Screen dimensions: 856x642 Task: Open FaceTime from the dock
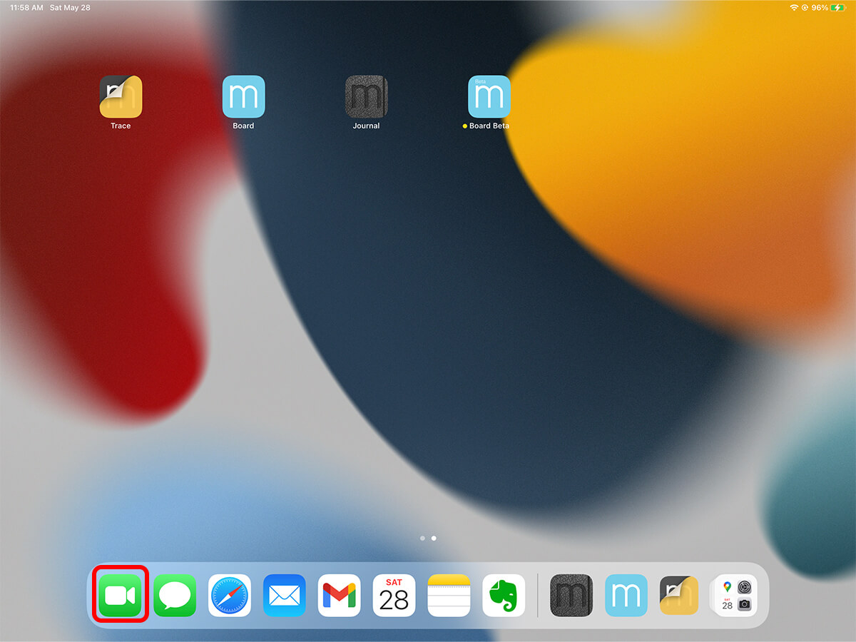[120, 595]
